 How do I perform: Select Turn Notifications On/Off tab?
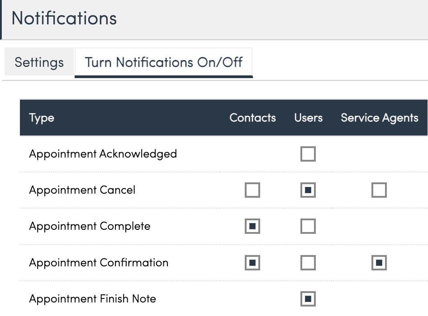[164, 62]
